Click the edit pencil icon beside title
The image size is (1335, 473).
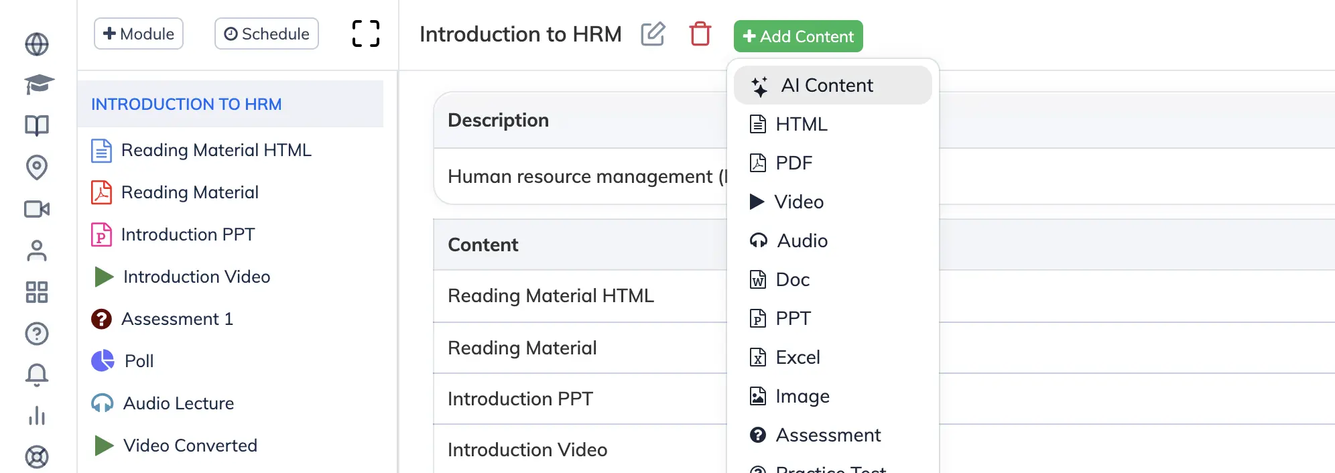(653, 34)
